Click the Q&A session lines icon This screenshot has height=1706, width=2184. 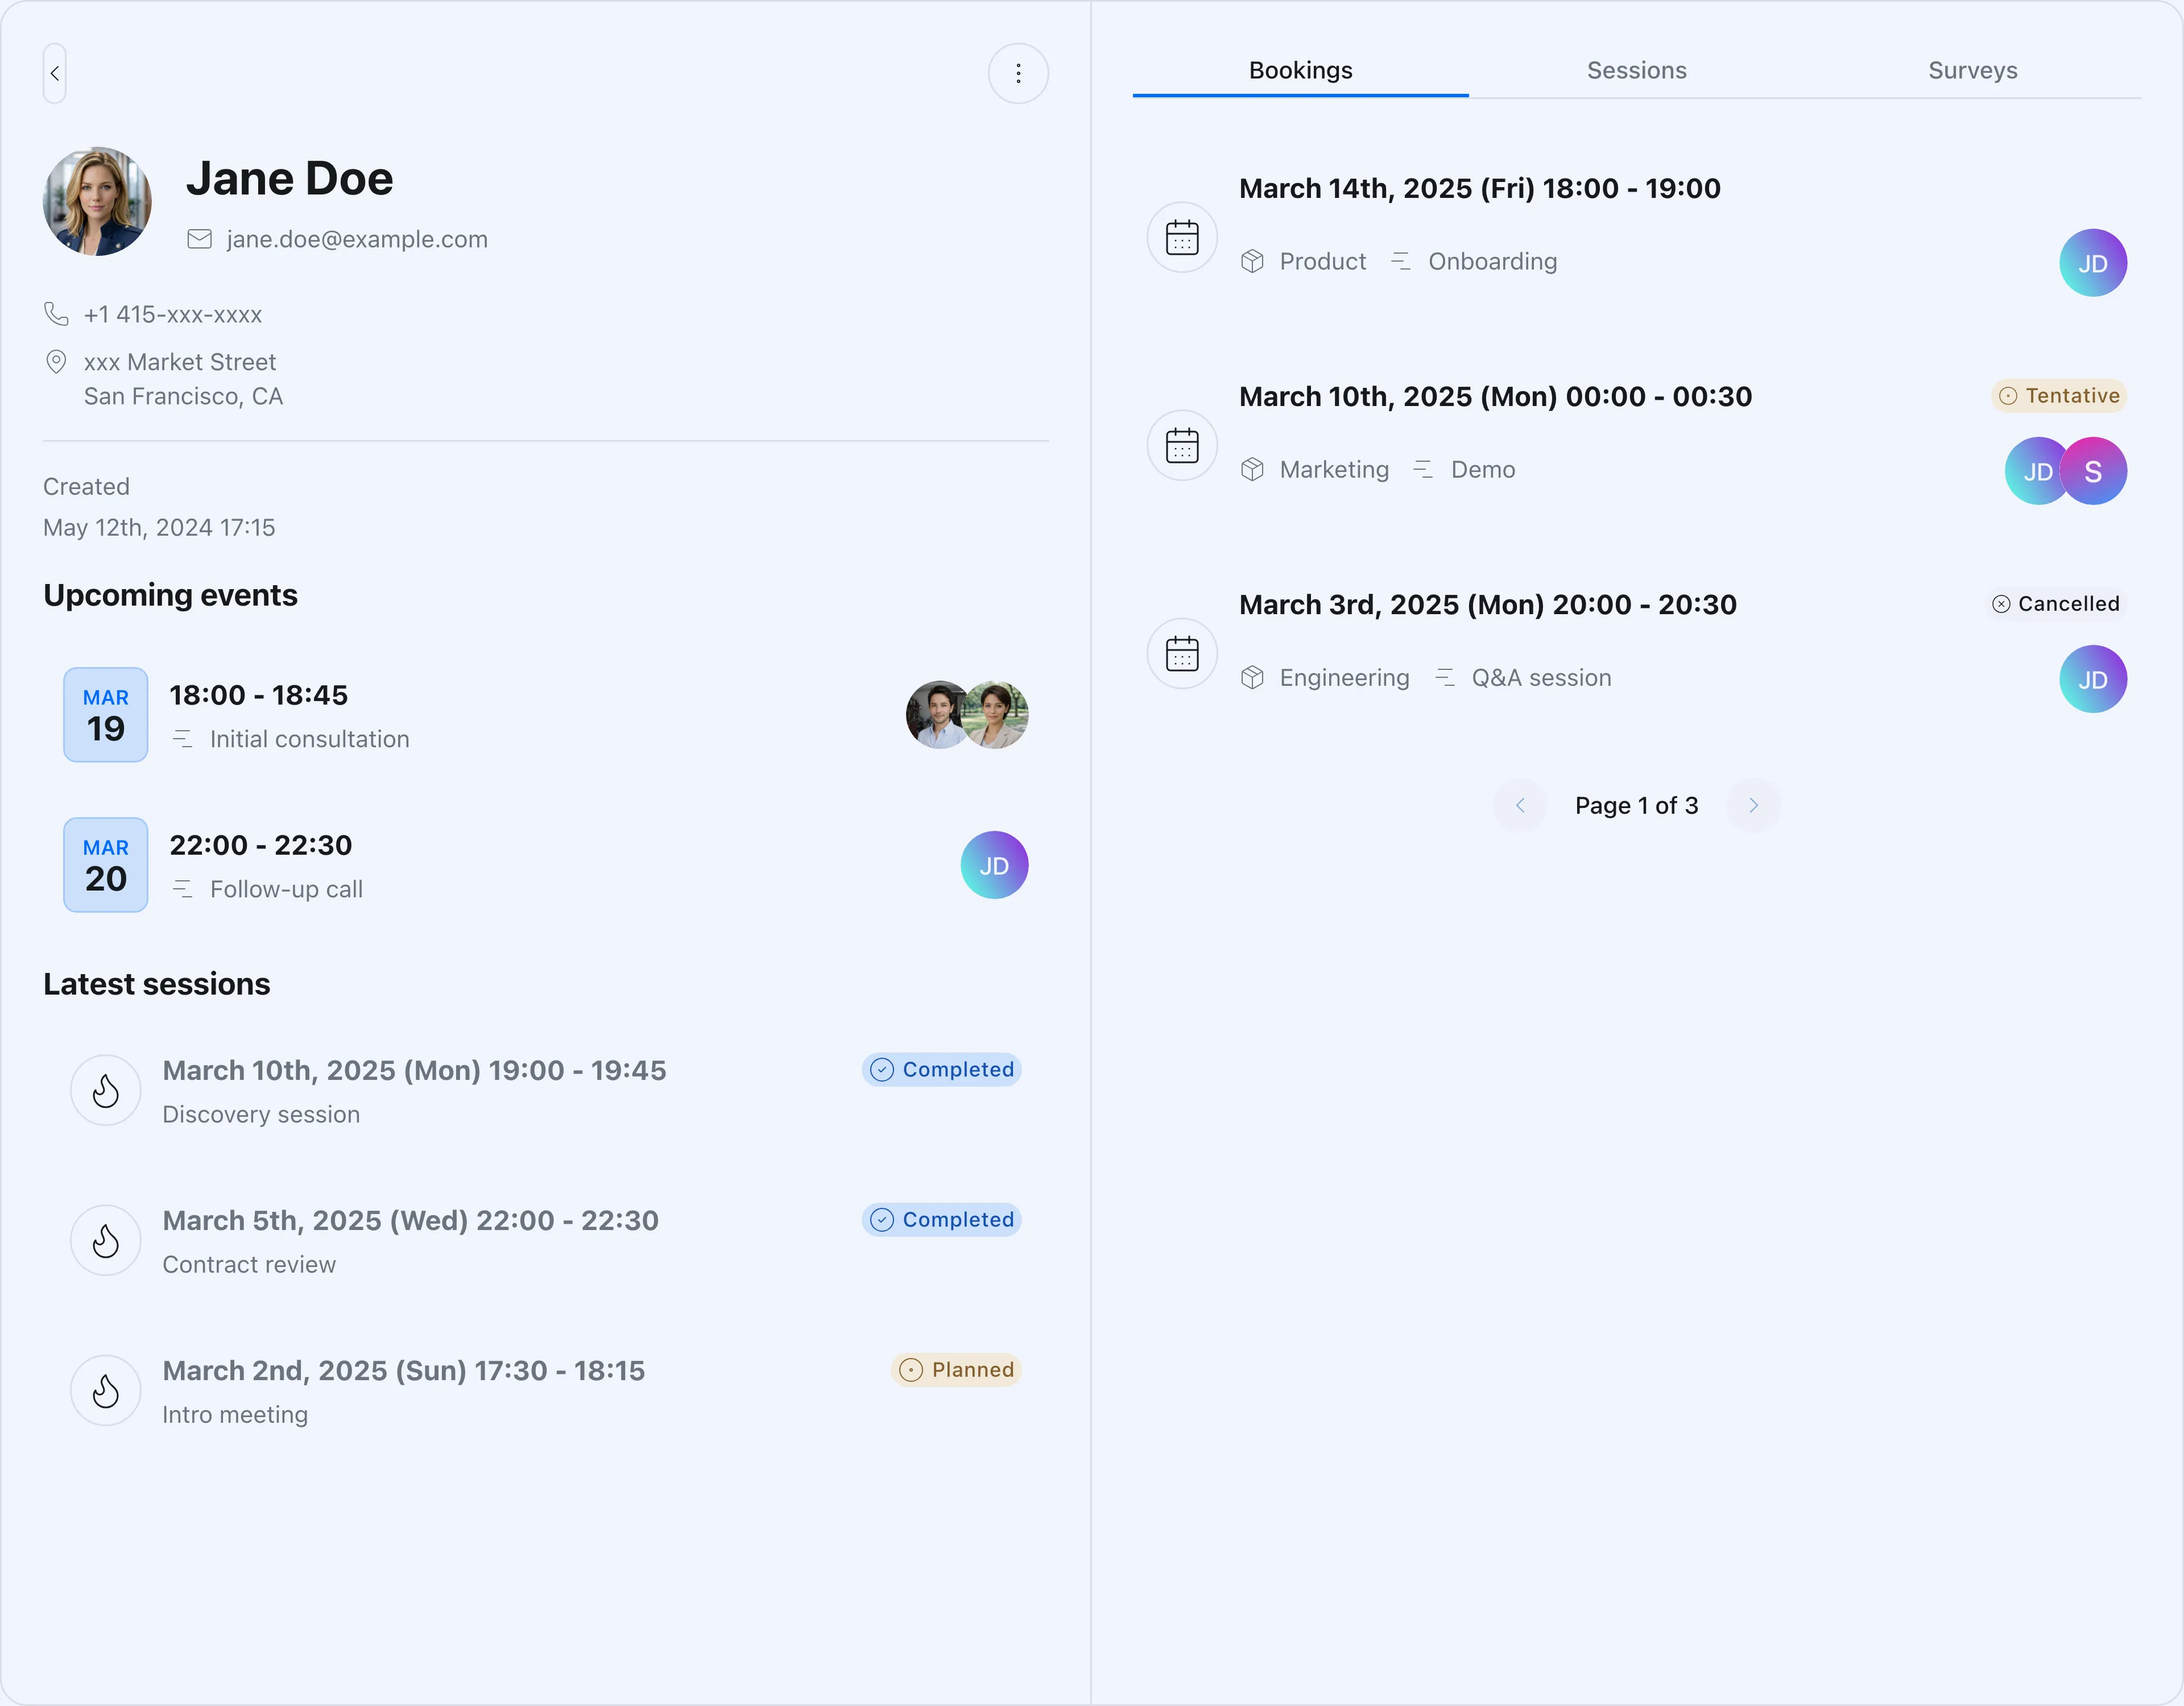pyautogui.click(x=1445, y=677)
